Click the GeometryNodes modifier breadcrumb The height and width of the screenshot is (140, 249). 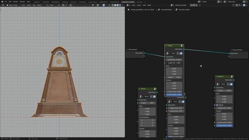[165, 9]
